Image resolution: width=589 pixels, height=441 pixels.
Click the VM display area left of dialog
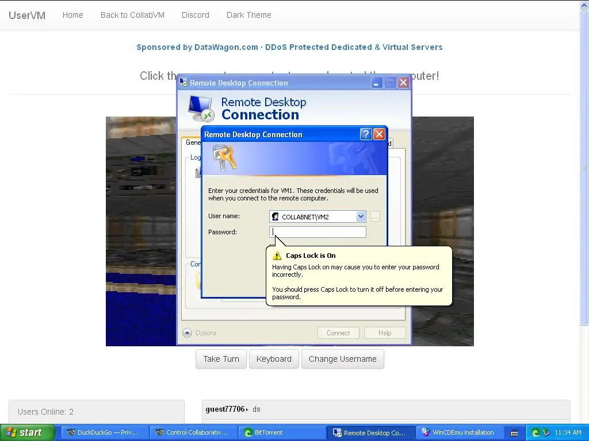point(141,231)
